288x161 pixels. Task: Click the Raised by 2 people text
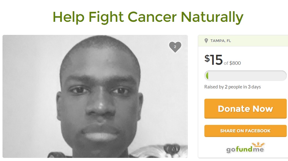point(223,87)
